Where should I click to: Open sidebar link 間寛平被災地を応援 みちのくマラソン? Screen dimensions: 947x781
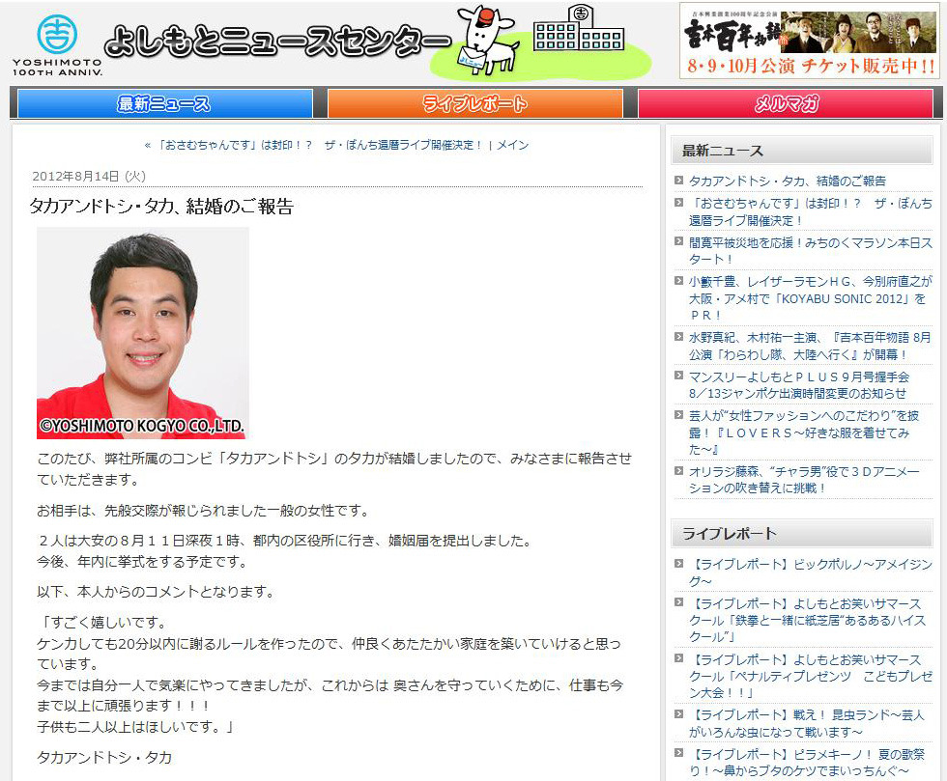point(810,250)
